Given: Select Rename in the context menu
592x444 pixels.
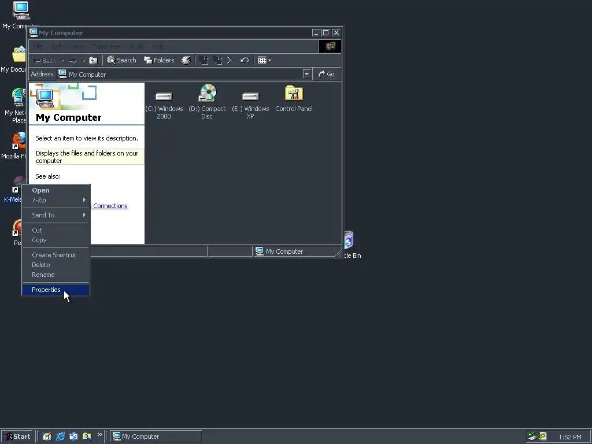Looking at the screenshot, I should tap(56, 275).
